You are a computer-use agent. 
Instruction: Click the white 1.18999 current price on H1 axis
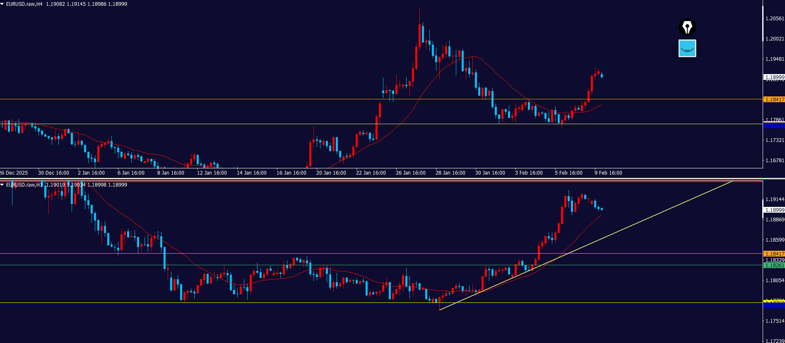click(x=774, y=210)
